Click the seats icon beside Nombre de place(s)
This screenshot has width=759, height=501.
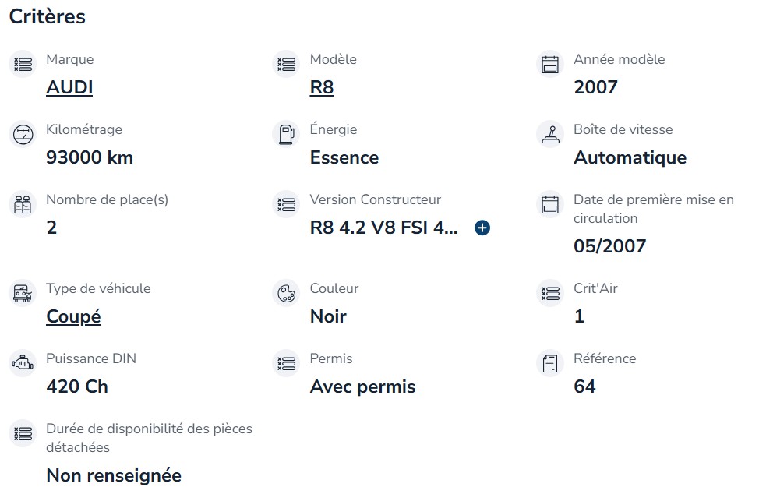pos(23,204)
